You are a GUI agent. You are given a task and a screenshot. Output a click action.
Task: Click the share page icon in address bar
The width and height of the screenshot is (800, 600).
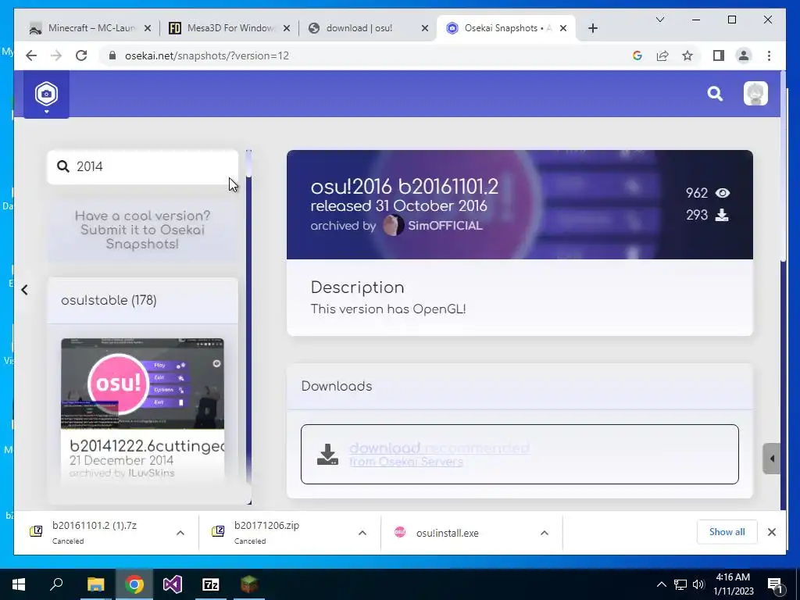click(x=662, y=55)
